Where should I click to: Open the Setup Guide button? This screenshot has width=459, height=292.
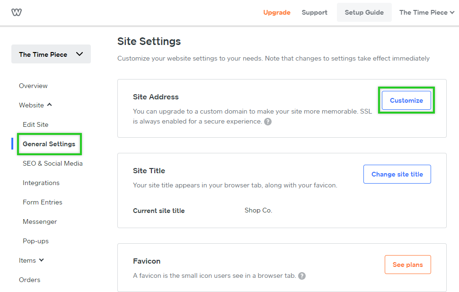(364, 12)
